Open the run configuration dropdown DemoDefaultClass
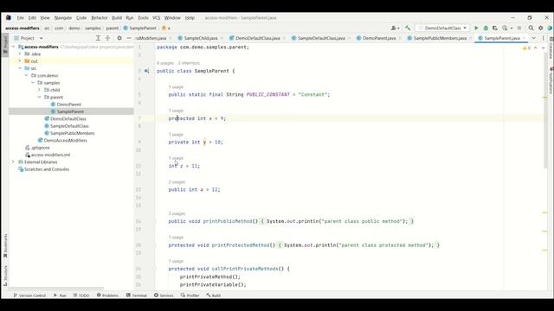Viewport: 554px width, 311px height. pyautogui.click(x=442, y=28)
